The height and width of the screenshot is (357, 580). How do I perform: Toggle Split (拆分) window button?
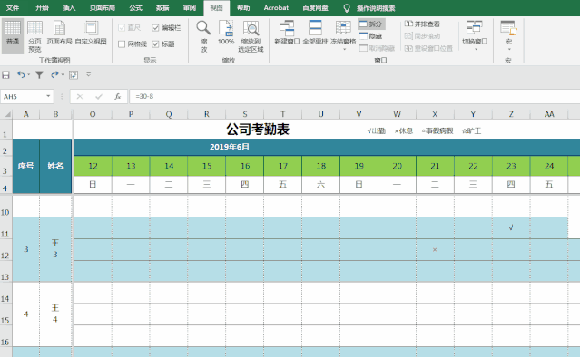[x=371, y=24]
